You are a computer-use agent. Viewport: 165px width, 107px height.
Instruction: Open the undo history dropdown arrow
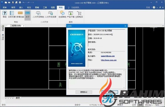[26, 2]
